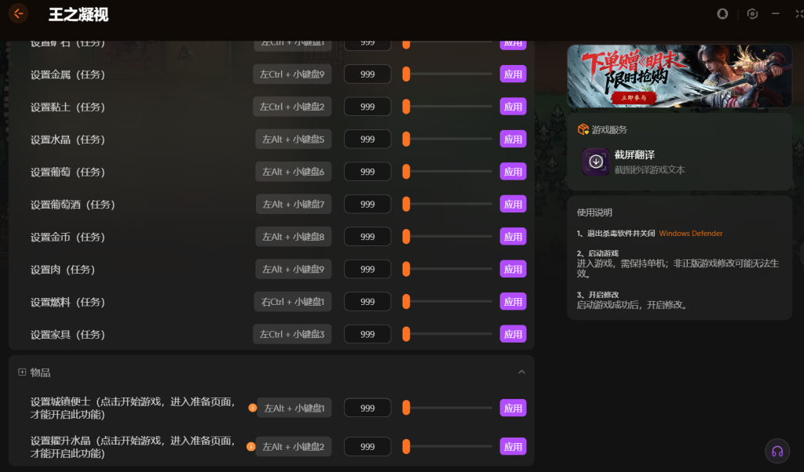
Task: Toggle the square icon beside 物品
Action: [x=22, y=372]
